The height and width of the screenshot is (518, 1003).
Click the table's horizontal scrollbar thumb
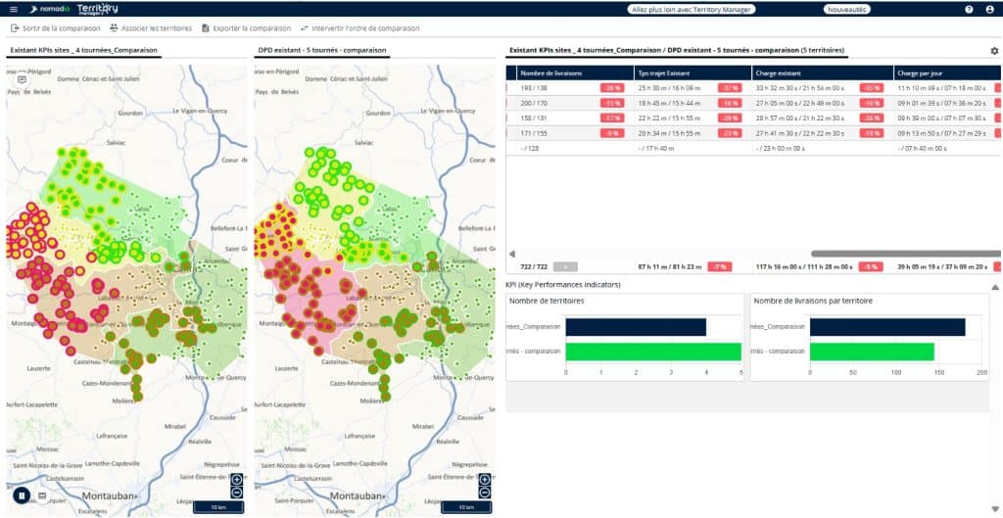(x=901, y=254)
